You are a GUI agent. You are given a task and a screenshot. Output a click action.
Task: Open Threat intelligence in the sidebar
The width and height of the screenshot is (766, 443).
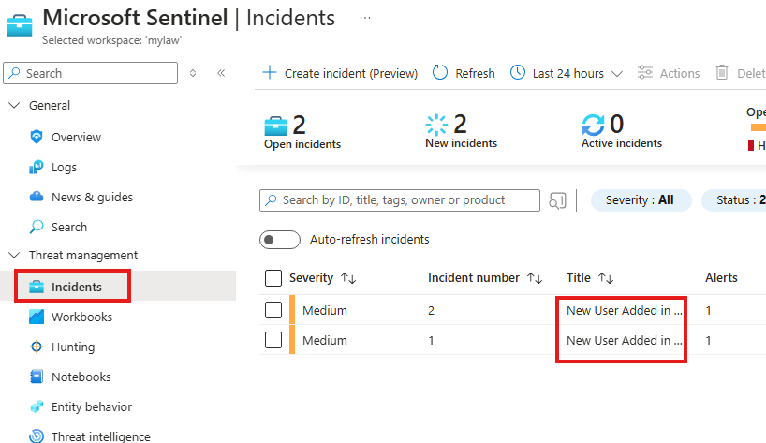(x=100, y=436)
